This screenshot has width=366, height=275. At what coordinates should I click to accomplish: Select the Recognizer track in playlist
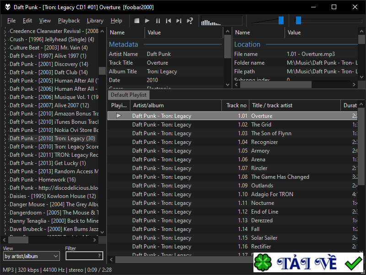tap(264, 142)
